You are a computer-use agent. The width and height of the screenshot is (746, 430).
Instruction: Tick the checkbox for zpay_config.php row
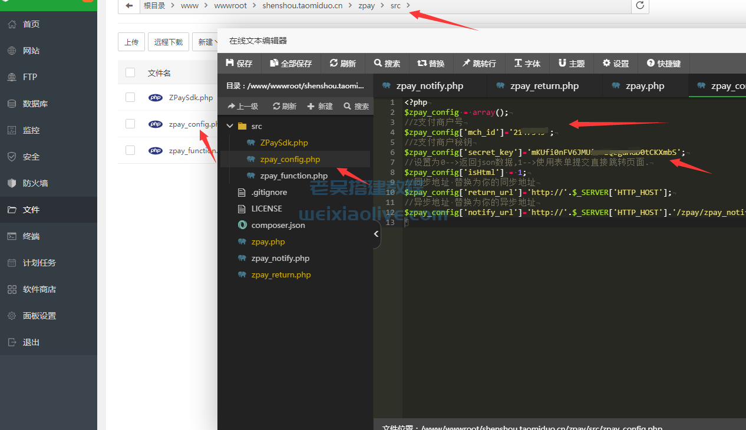click(x=130, y=124)
